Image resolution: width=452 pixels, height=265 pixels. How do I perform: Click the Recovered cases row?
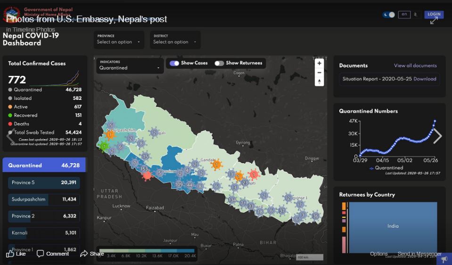click(x=45, y=116)
